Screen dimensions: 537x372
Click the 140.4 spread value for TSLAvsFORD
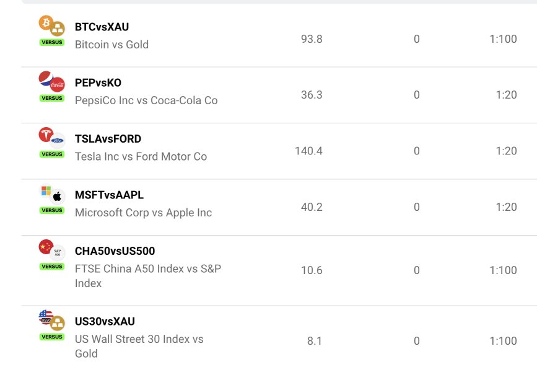click(308, 151)
